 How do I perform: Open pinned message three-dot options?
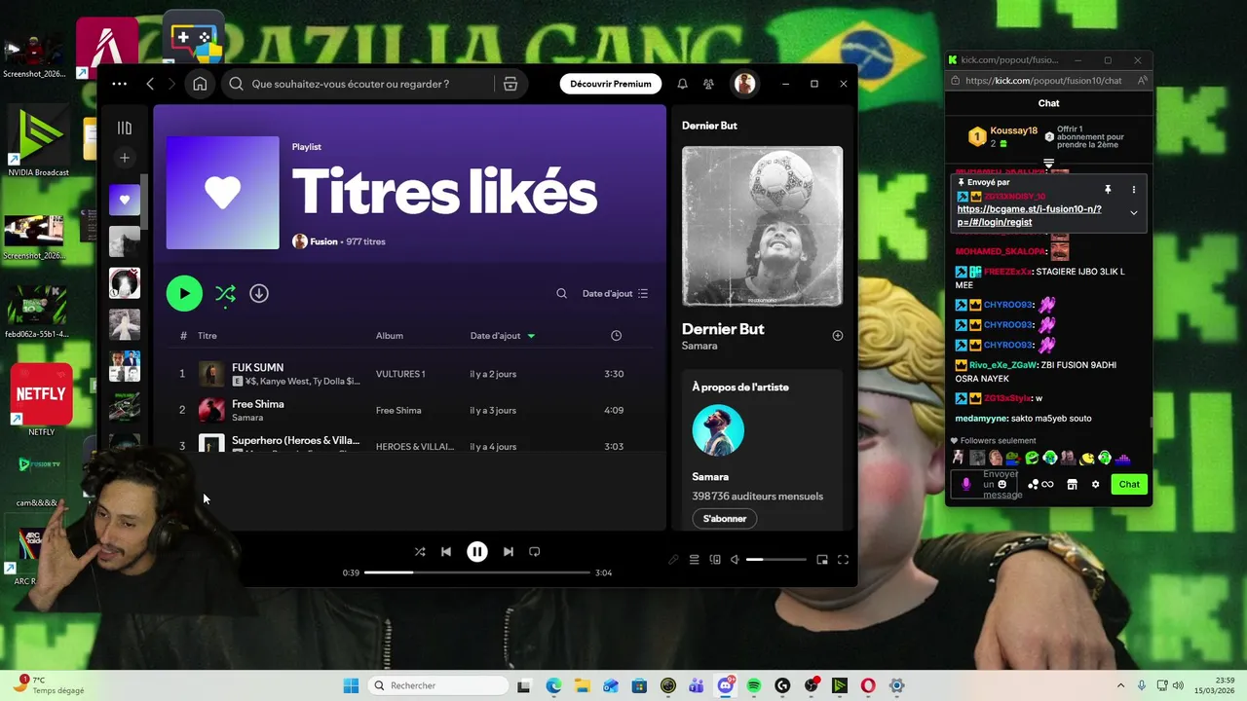[1133, 190]
